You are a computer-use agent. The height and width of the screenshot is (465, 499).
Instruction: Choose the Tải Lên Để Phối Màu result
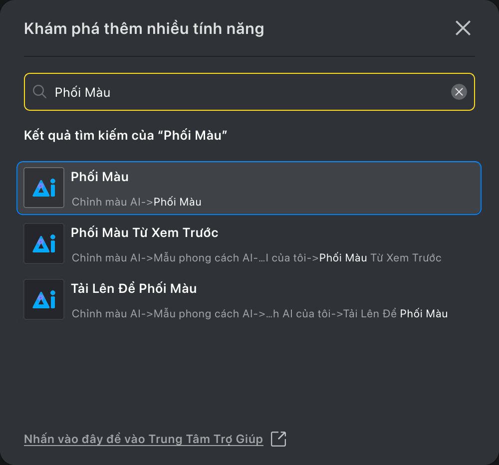[x=134, y=288]
